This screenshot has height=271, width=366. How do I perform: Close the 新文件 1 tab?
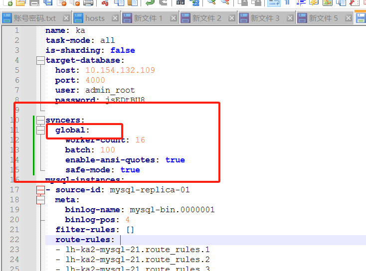tap(174, 18)
